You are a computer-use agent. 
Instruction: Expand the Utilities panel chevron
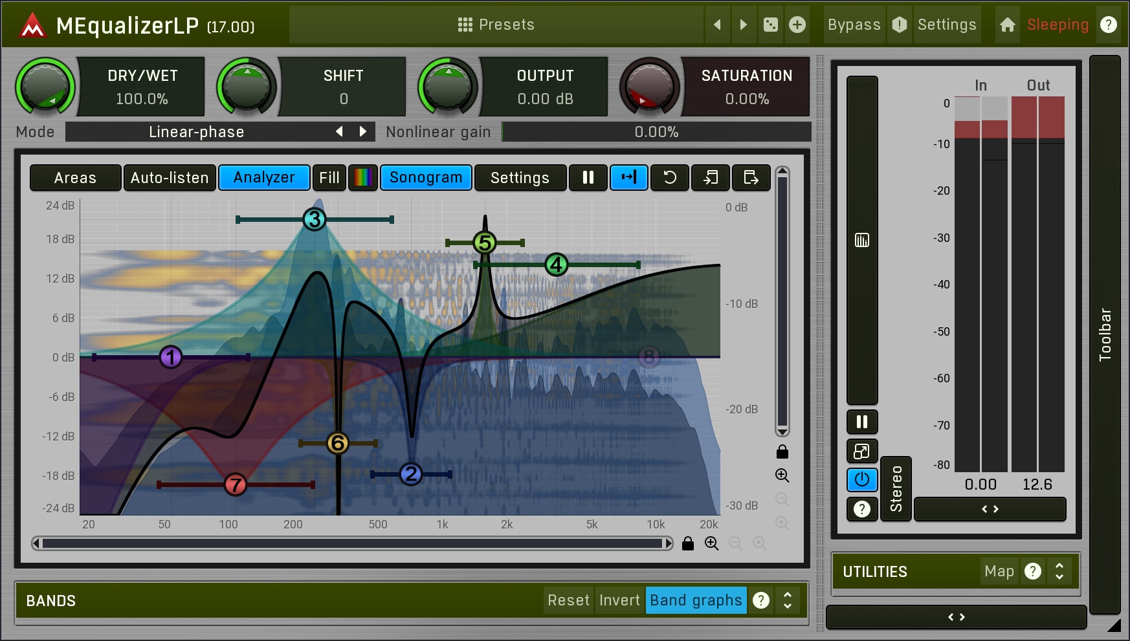pyautogui.click(x=1059, y=571)
